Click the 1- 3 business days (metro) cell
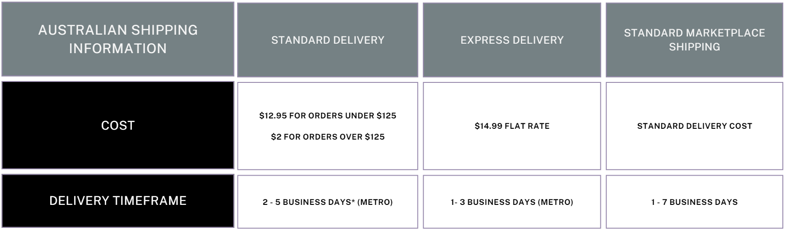 (512, 202)
